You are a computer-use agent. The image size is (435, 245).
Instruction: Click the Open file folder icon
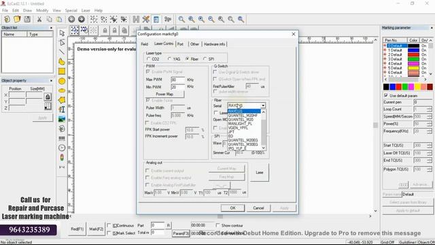pyautogui.click(x=17, y=19)
